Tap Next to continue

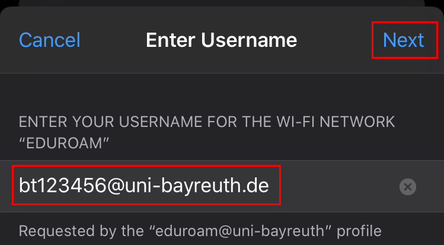403,40
